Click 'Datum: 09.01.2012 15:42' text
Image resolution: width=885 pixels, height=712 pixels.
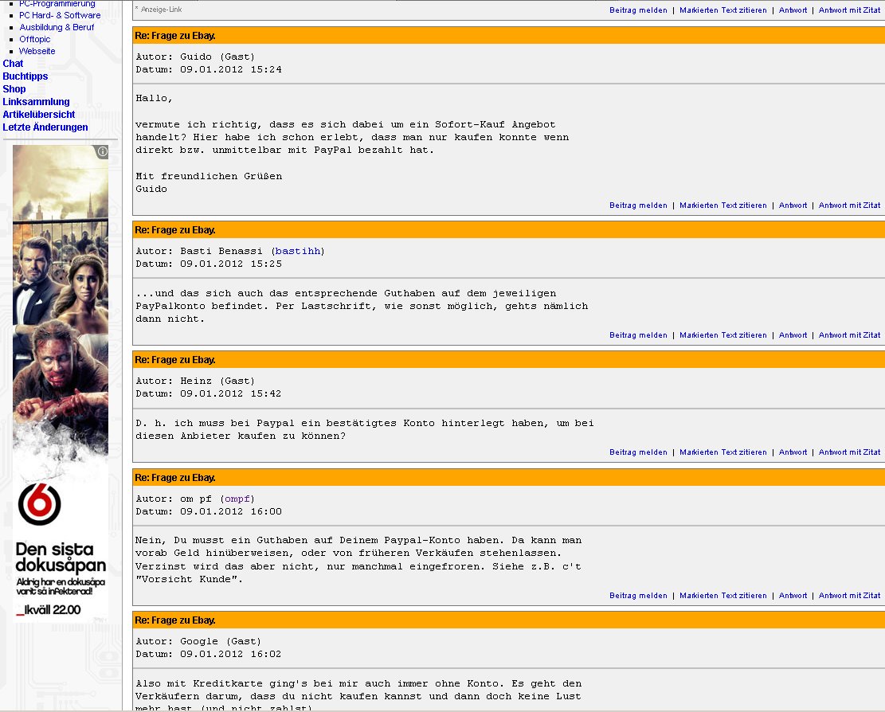click(209, 393)
